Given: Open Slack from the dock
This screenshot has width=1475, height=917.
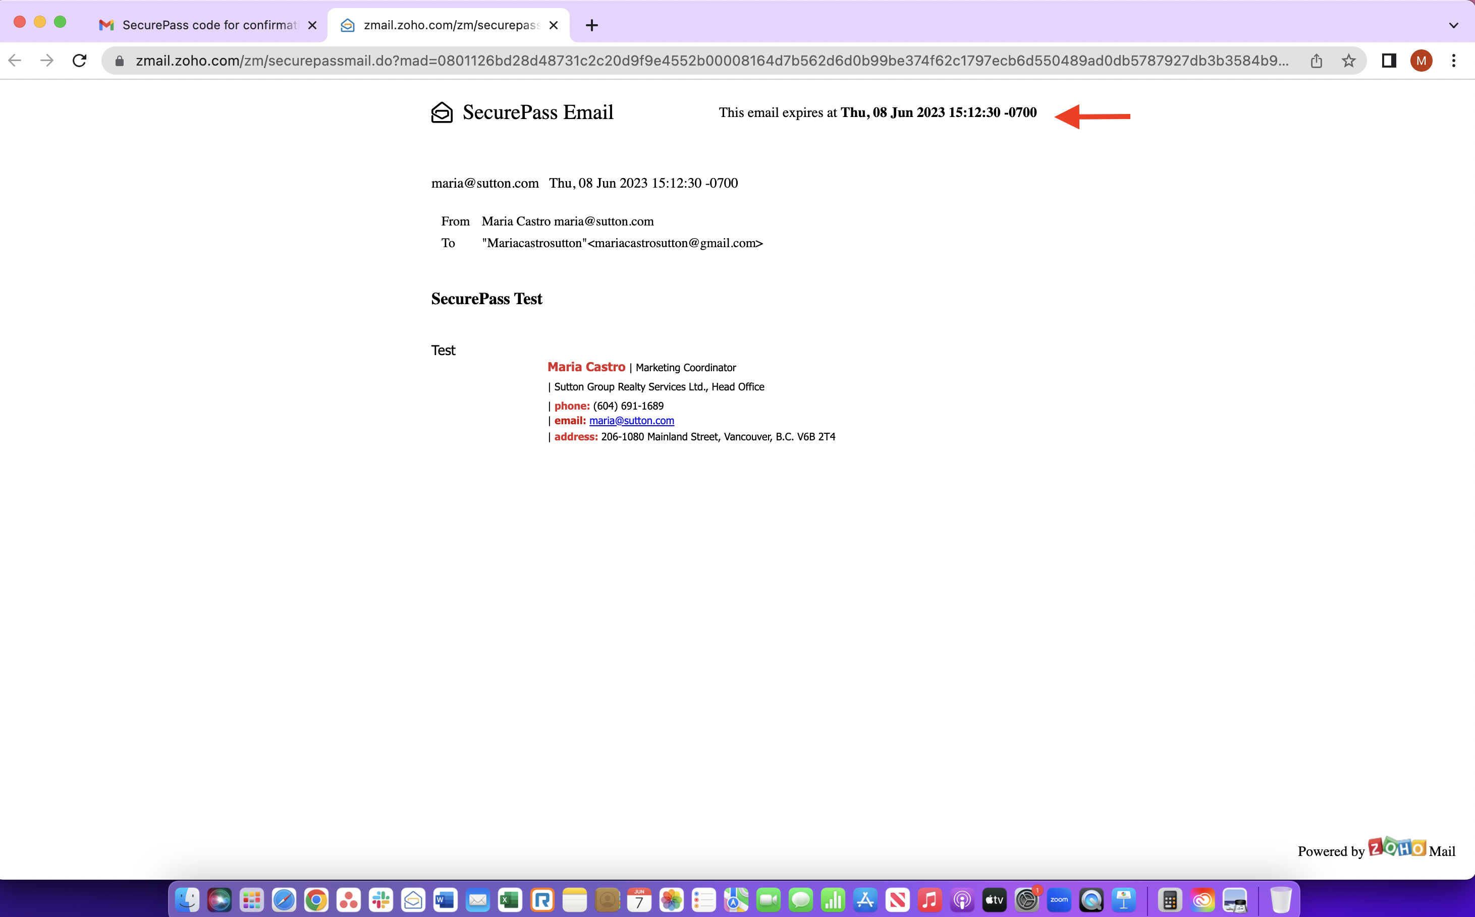Looking at the screenshot, I should (381, 900).
